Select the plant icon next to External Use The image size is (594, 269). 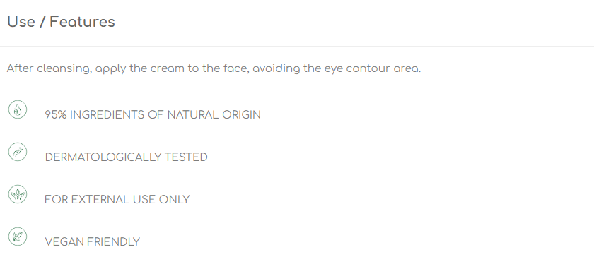point(18,194)
